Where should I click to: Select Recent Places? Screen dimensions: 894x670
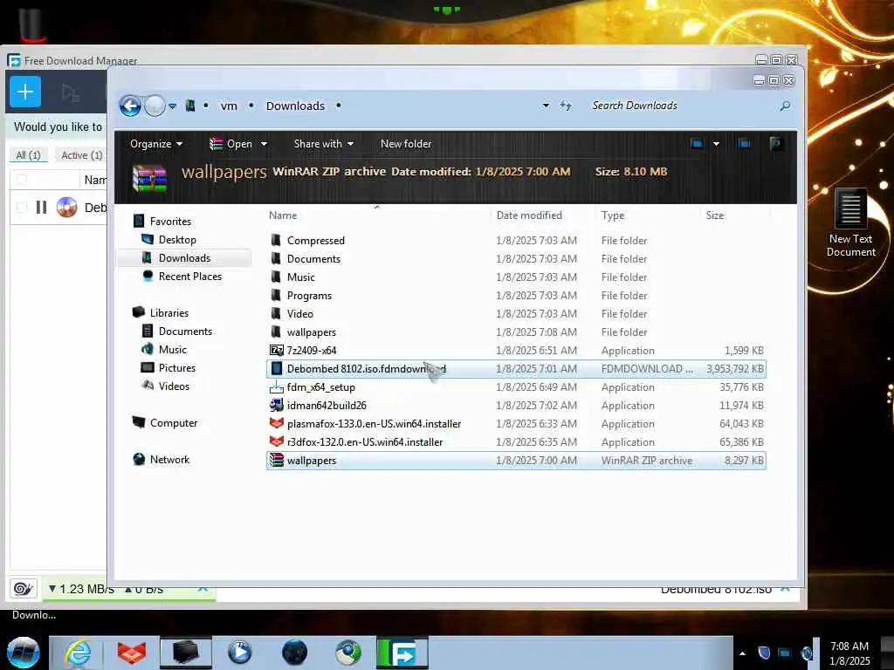(189, 277)
